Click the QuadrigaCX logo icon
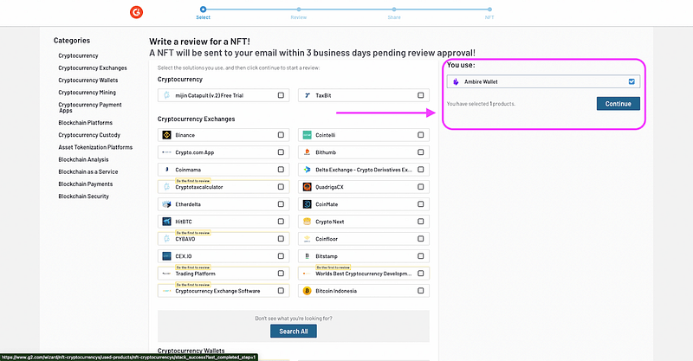The width and height of the screenshot is (693, 361). coord(307,187)
